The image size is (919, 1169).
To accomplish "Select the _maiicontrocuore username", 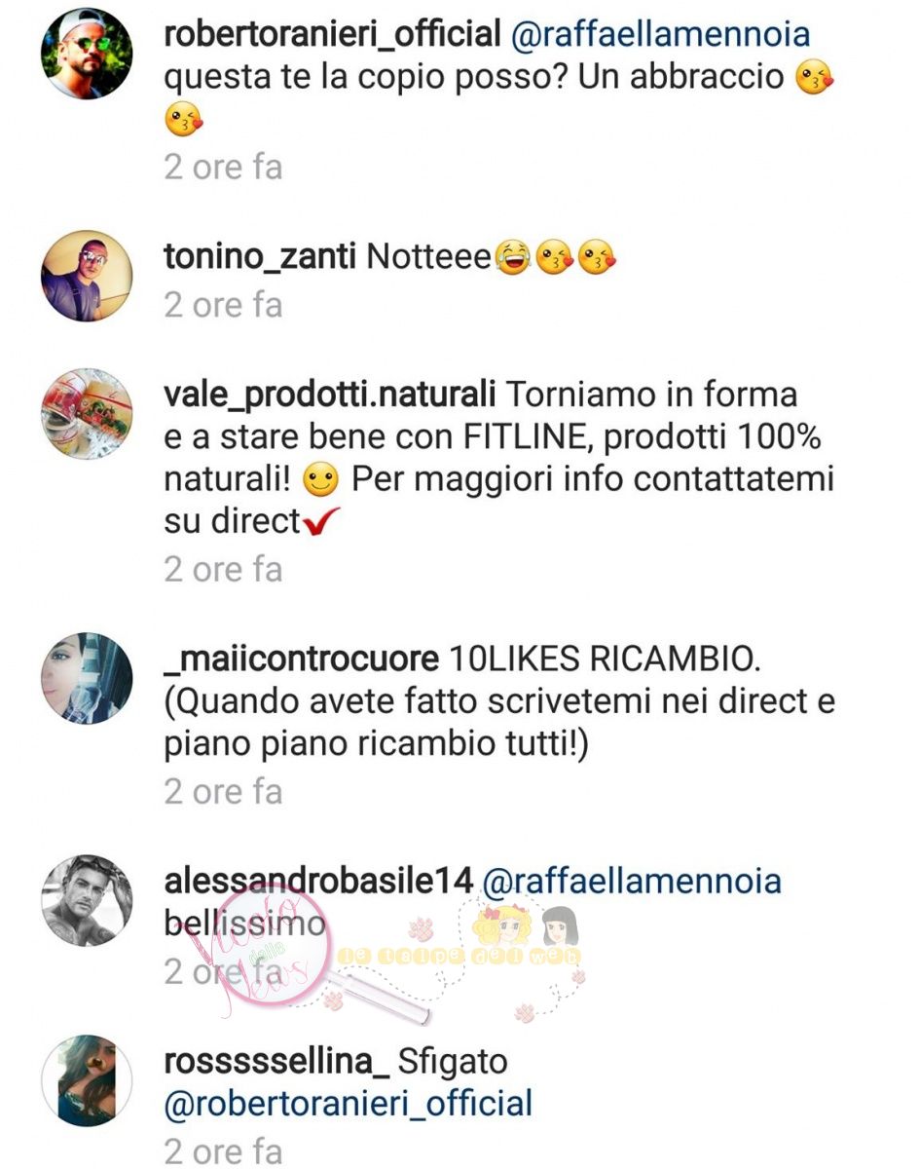I will click(301, 660).
